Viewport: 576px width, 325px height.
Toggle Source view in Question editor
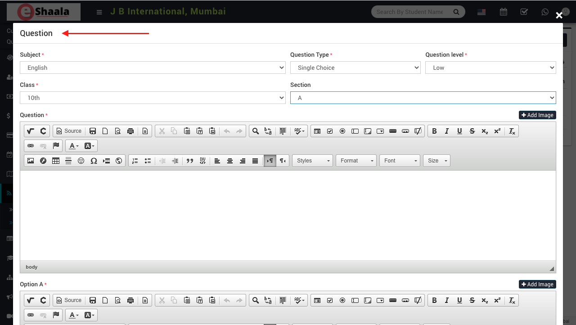pyautogui.click(x=69, y=131)
